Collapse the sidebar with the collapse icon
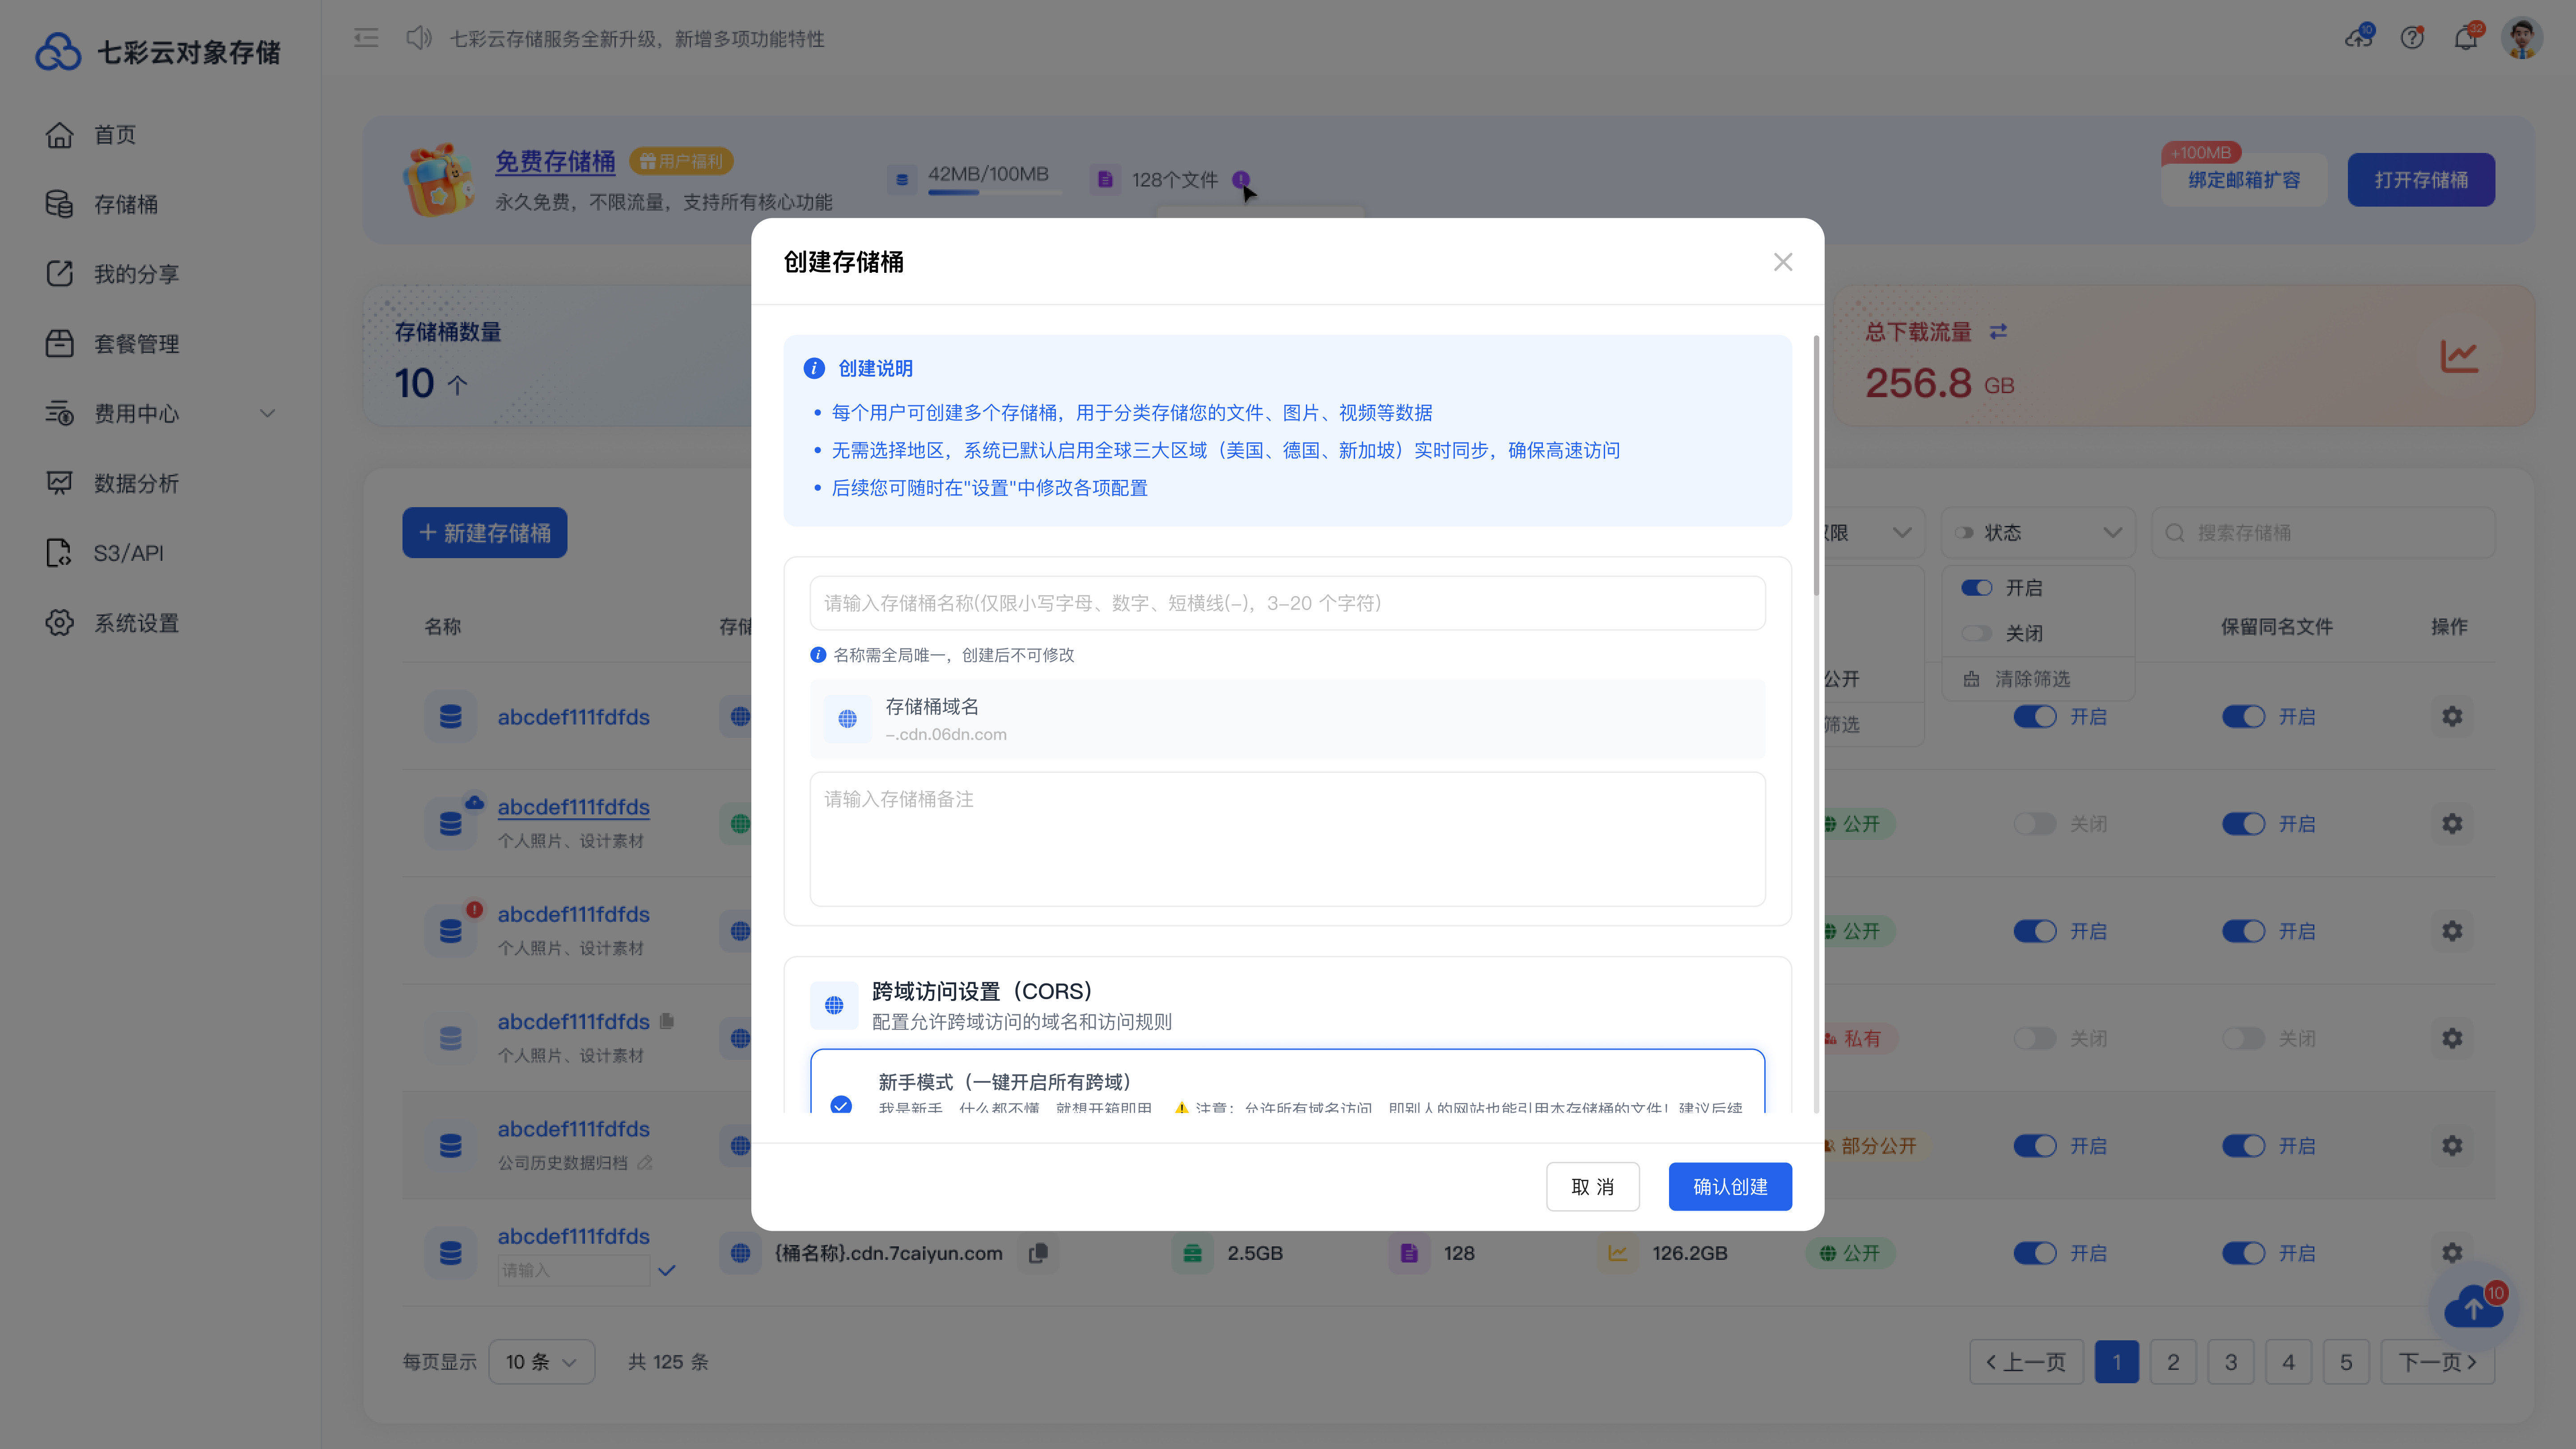Image resolution: width=2576 pixels, height=1449 pixels. [x=366, y=38]
